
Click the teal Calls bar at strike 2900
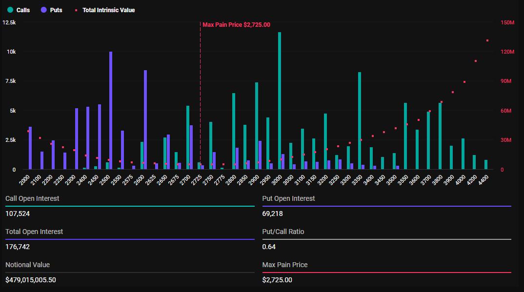point(257,126)
